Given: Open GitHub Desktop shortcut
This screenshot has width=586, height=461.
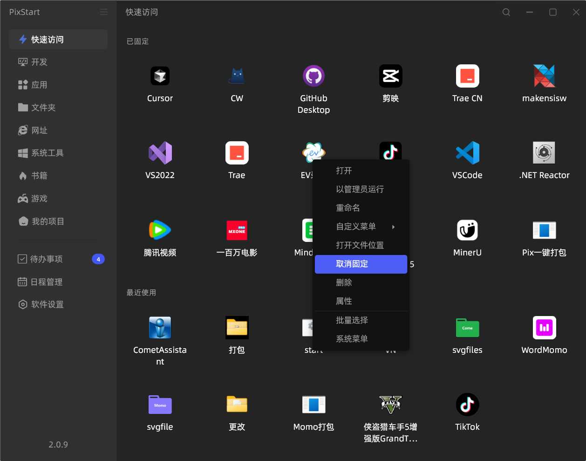Looking at the screenshot, I should point(313,76).
